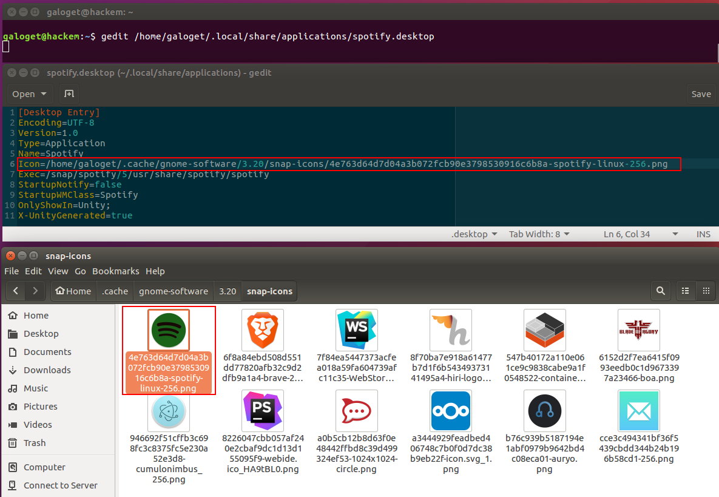Select the Spotify icon thumbnail
Viewport: 719px width, 497px height.
(169, 330)
